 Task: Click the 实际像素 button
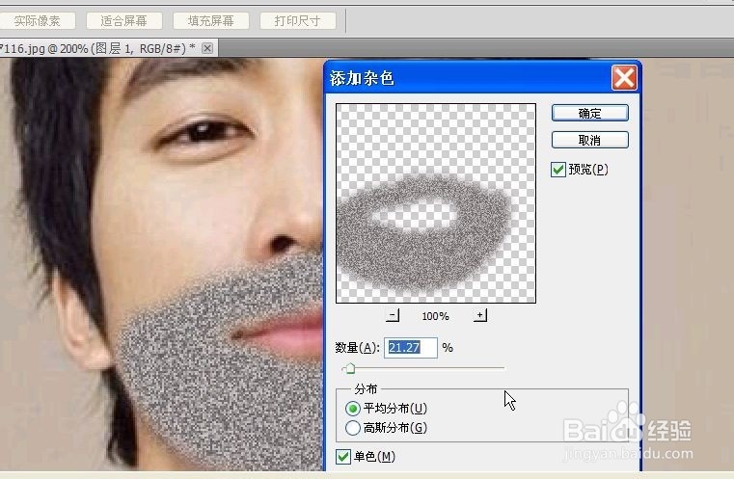38,20
